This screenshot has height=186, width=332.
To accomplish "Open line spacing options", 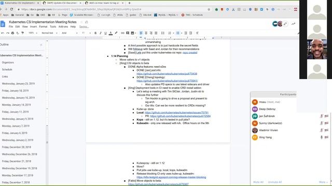I will coord(162,33).
